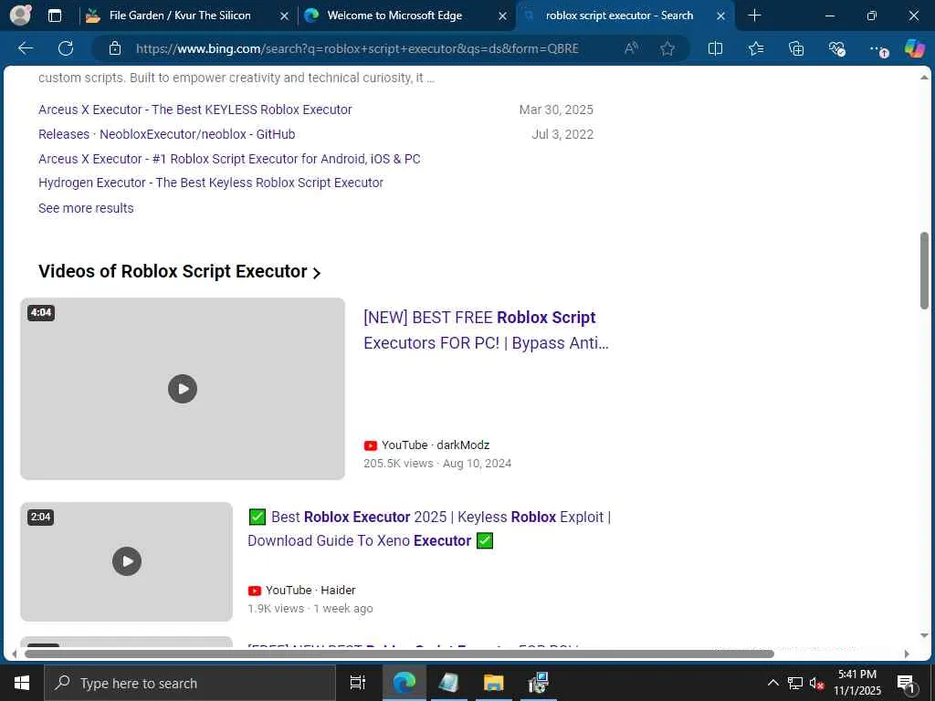935x701 pixels.
Task: Open the notification center icon
Action: [906, 683]
